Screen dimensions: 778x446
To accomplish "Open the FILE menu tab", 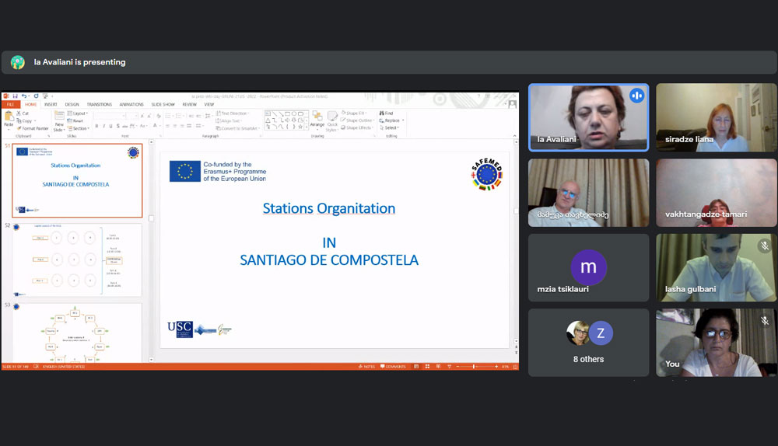I will pyautogui.click(x=11, y=104).
